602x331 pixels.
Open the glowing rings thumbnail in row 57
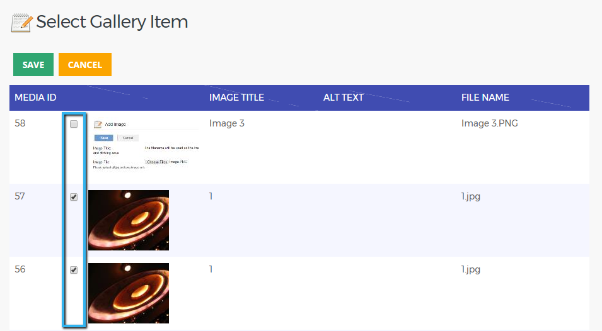click(129, 220)
